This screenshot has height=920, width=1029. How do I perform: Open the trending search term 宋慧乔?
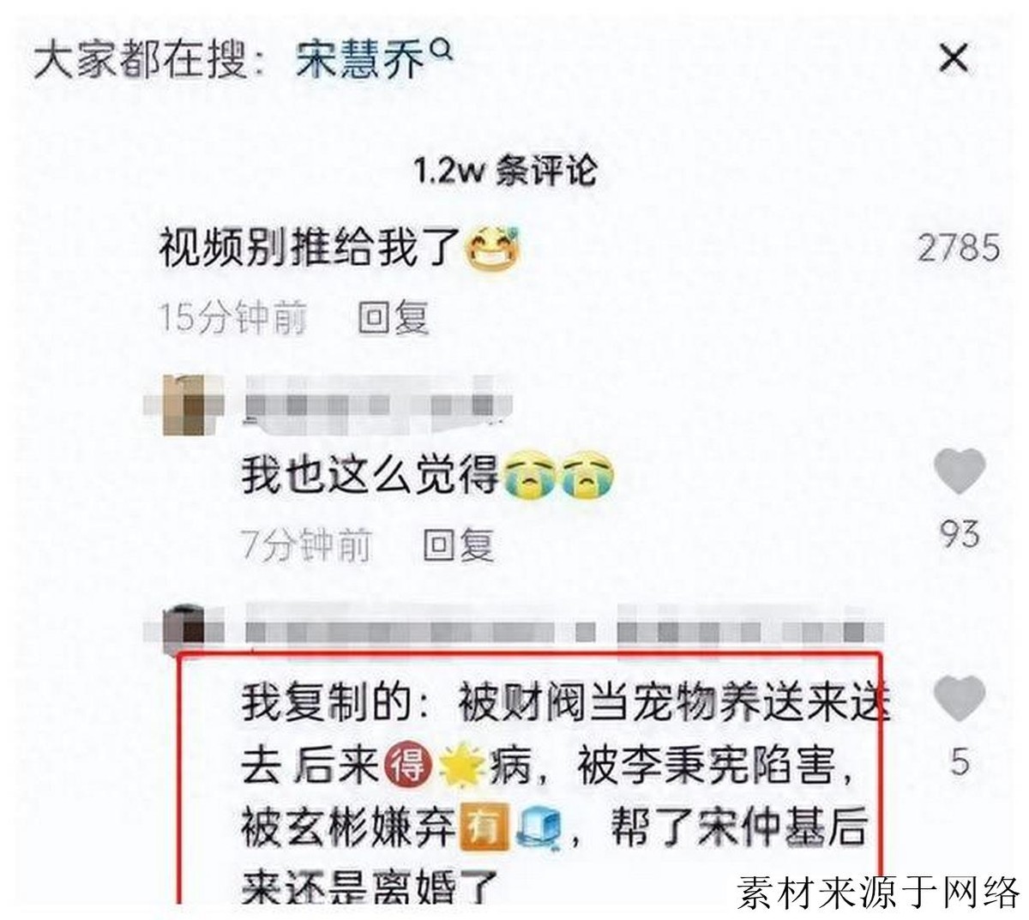360,62
